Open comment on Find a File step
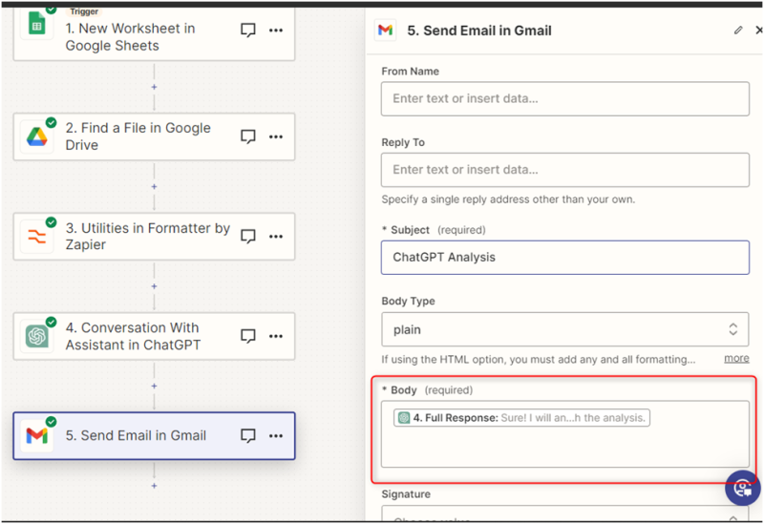Image resolution: width=764 pixels, height=524 pixels. click(248, 137)
